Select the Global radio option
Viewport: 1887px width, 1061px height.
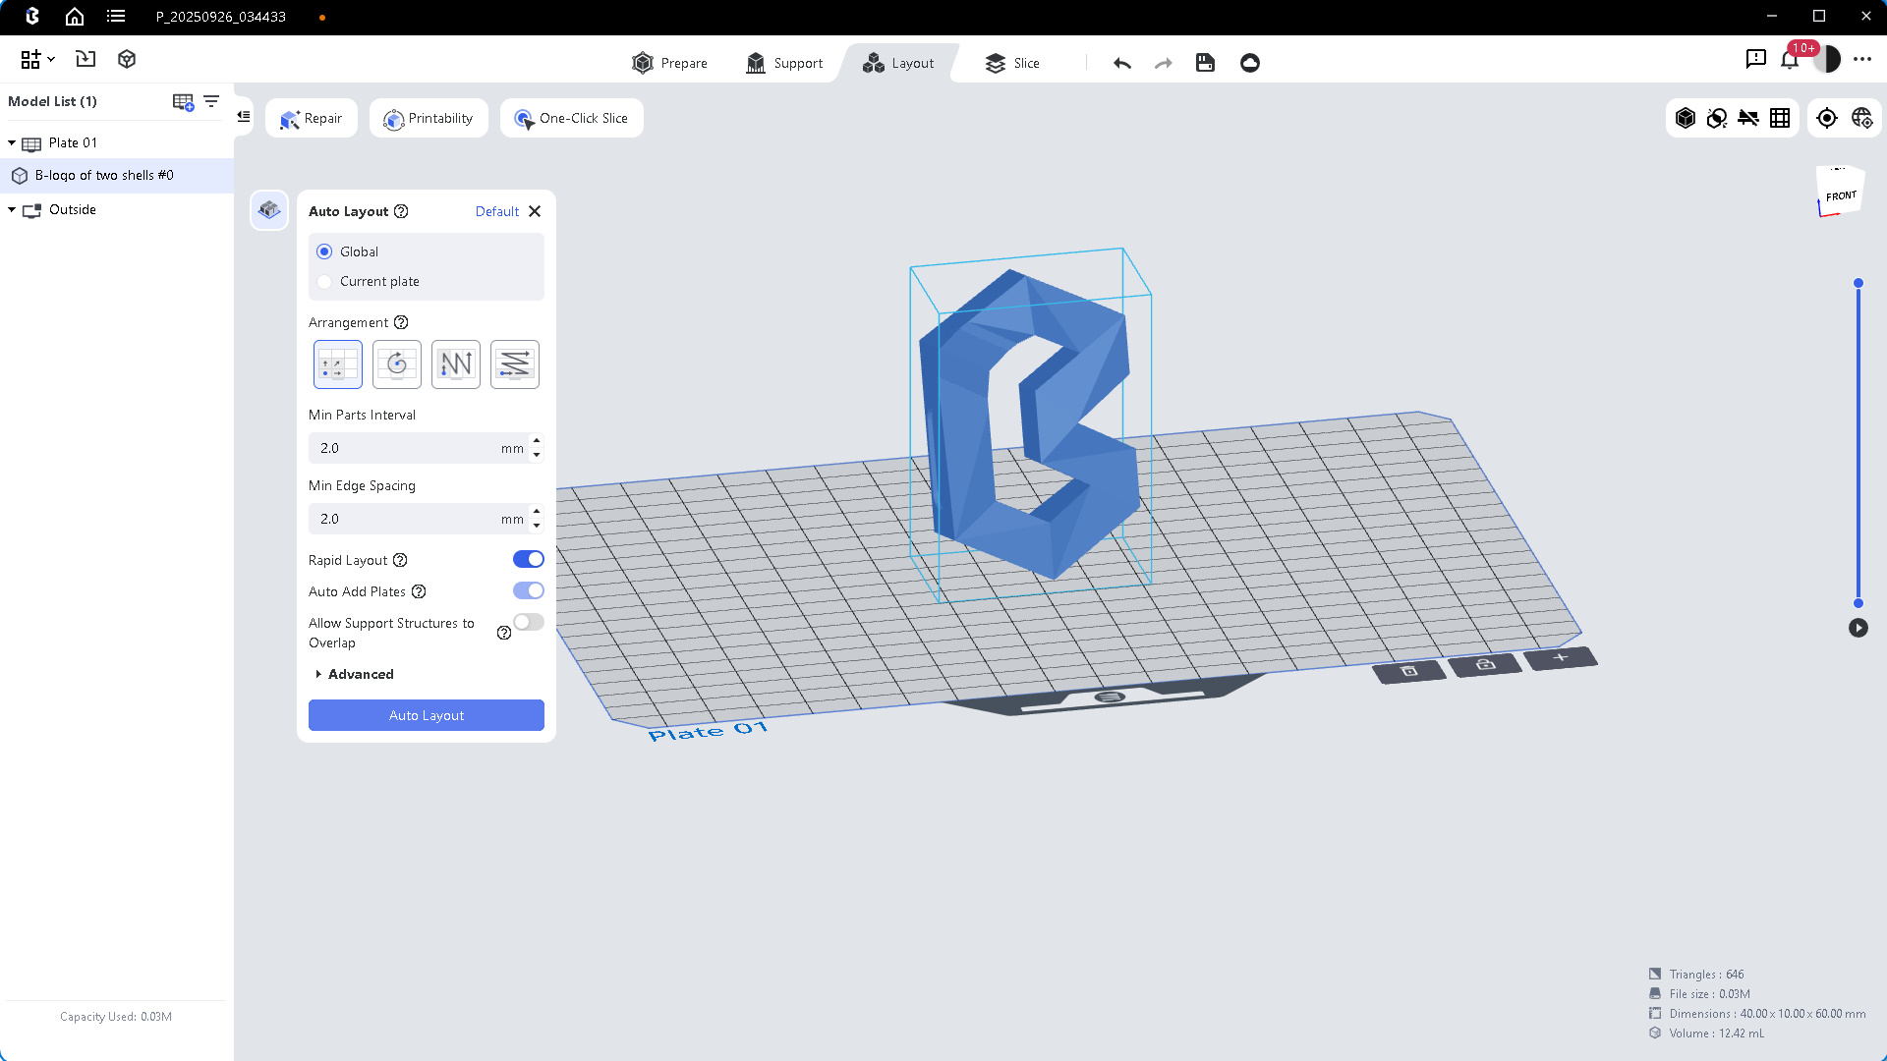pos(324,251)
